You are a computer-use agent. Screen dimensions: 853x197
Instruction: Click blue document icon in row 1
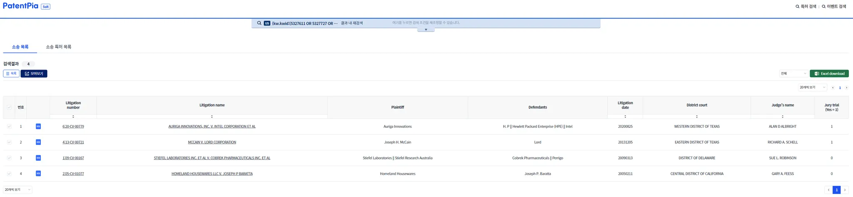(38, 127)
